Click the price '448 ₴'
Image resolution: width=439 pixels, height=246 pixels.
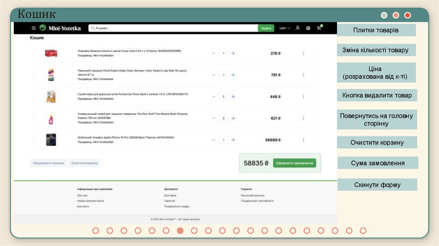[x=275, y=96]
